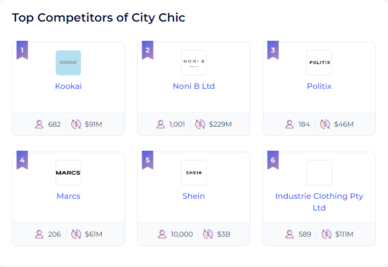388x267 pixels.
Task: Open the Politix company link
Action: click(319, 86)
